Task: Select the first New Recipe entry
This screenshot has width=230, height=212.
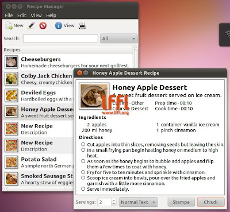Action: pos(39,129)
